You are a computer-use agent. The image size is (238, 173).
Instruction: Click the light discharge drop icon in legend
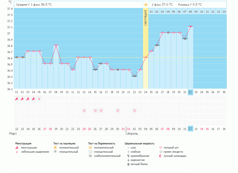pyautogui.click(x=17, y=152)
